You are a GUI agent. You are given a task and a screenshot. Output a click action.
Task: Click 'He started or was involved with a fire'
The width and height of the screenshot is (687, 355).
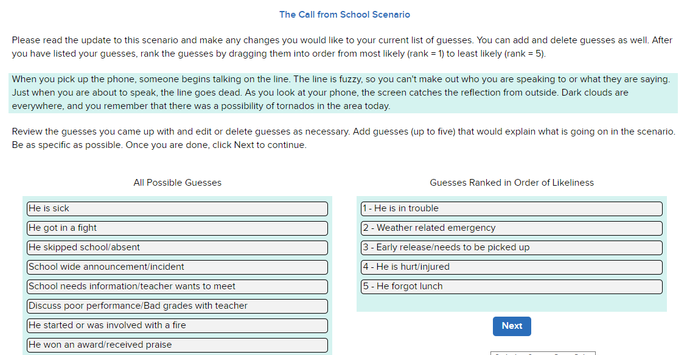(x=177, y=326)
